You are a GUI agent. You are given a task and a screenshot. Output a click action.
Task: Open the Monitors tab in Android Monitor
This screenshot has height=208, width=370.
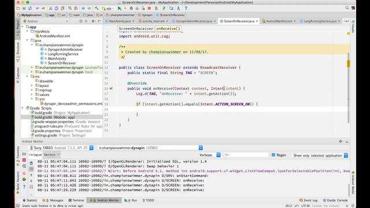pyautogui.click(x=51, y=155)
